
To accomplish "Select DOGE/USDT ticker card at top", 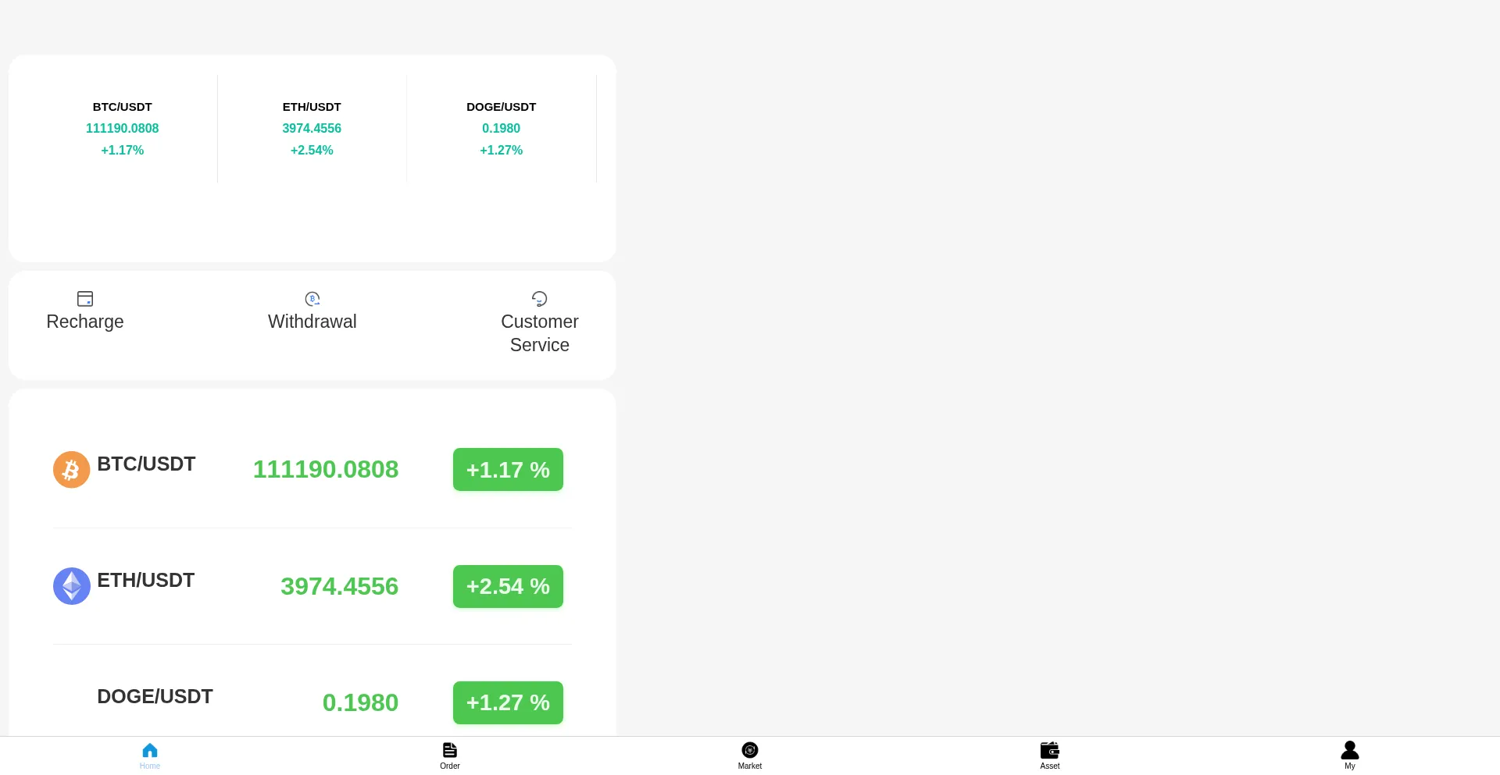I will point(501,128).
